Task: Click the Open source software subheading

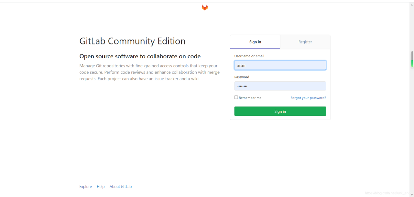Action: click(140, 56)
